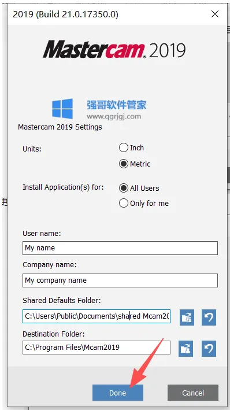230x410 pixels.
Task: Choose Only for me install option
Action: [124, 203]
